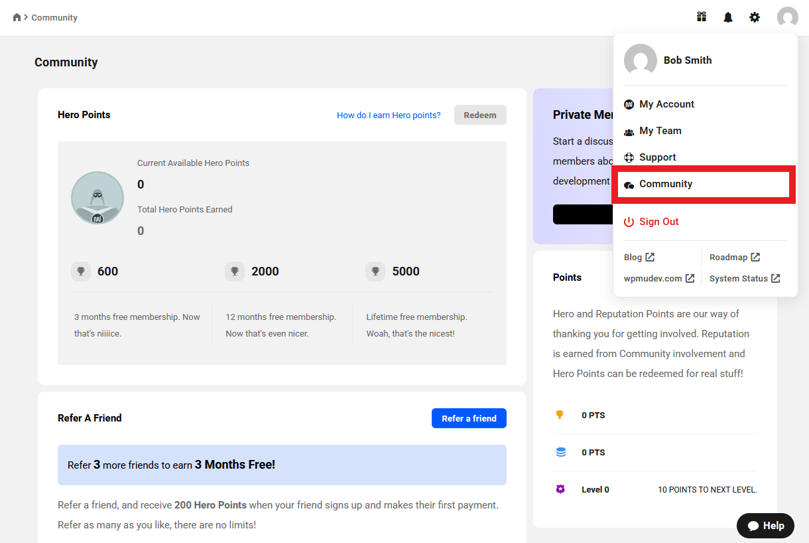
Task: Click the Refer A Friend heading
Action: 90,418
